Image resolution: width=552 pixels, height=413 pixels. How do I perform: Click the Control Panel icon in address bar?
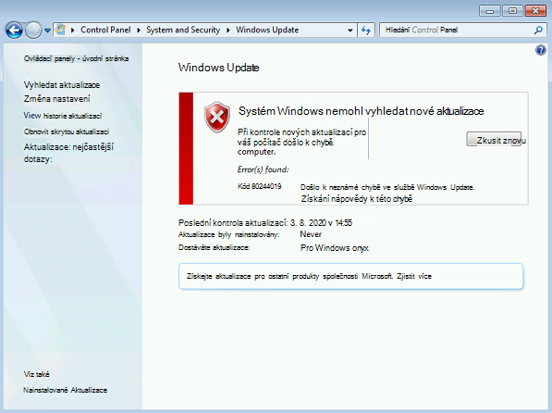pos(61,30)
